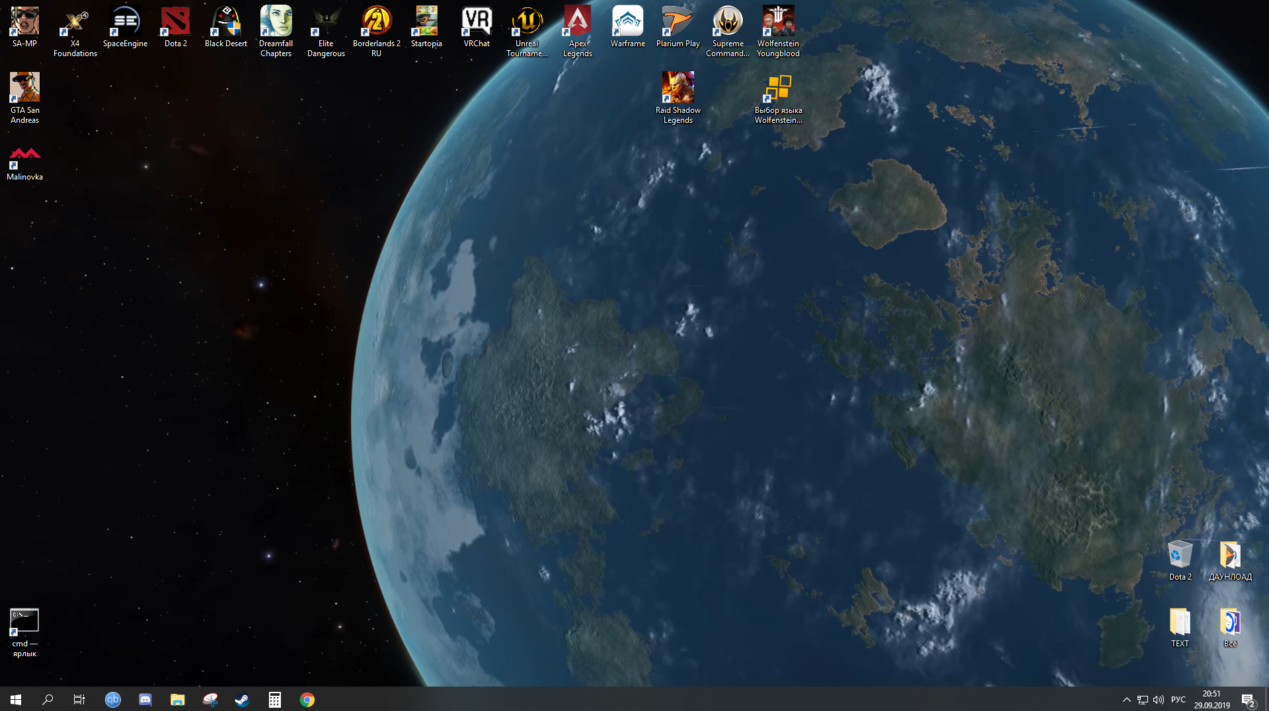1269x711 pixels.
Task: Select the ДАУНЛОАД folder icon
Action: tap(1230, 560)
